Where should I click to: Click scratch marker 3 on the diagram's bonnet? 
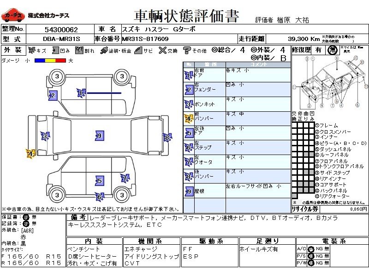[x=45, y=136]
